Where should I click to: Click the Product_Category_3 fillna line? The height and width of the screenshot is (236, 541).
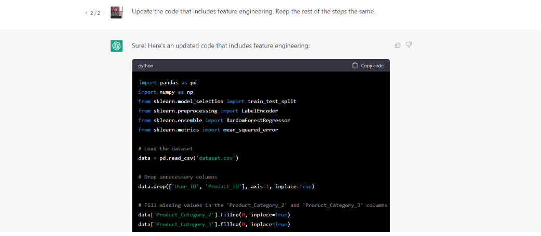(x=214, y=224)
